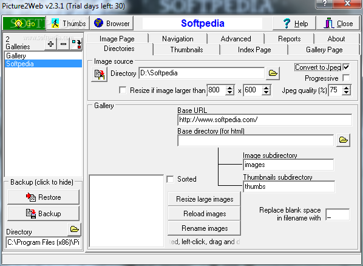Click the green Go button
This screenshot has width=363, height=266.
tap(24, 24)
